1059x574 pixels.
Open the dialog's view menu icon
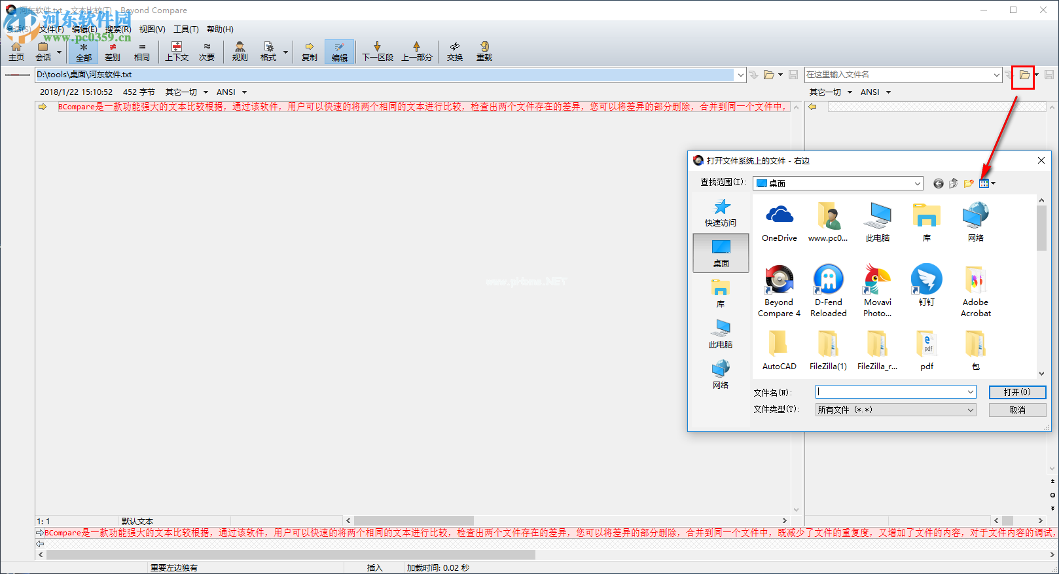pyautogui.click(x=986, y=183)
